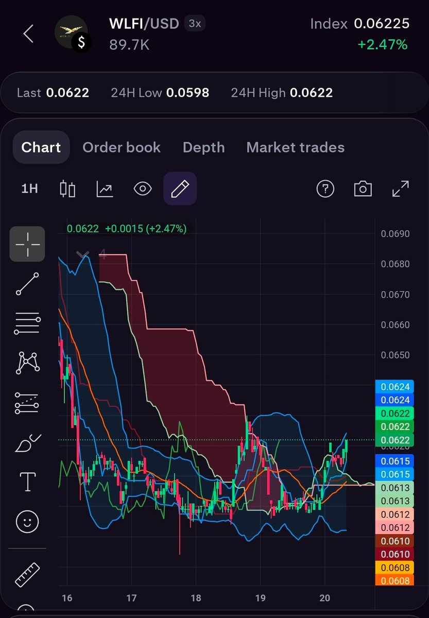Screen dimensions: 429x618
Task: Select the ruler measure tool
Action: tap(27, 575)
